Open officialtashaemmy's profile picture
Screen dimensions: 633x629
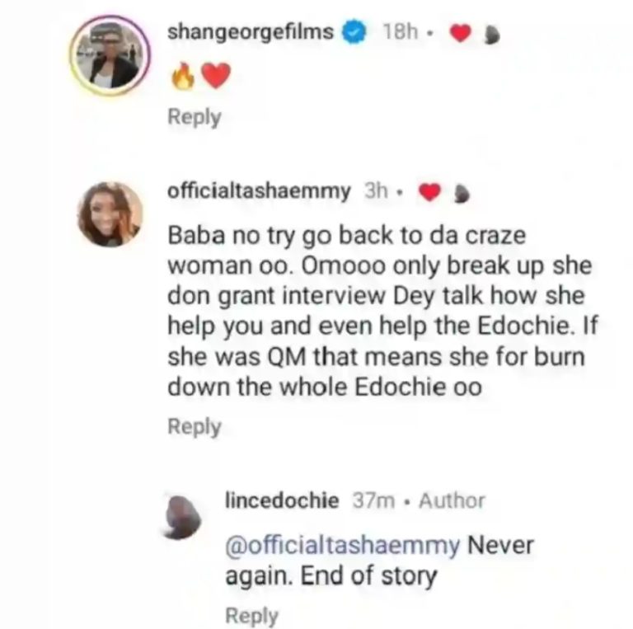pos(110,214)
